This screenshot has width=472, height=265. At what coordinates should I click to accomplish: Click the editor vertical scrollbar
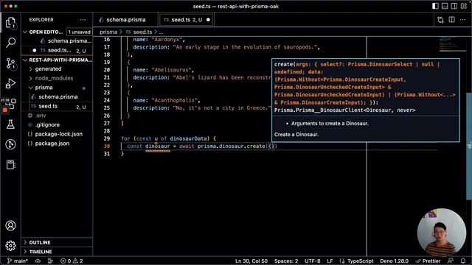[x=469, y=146]
